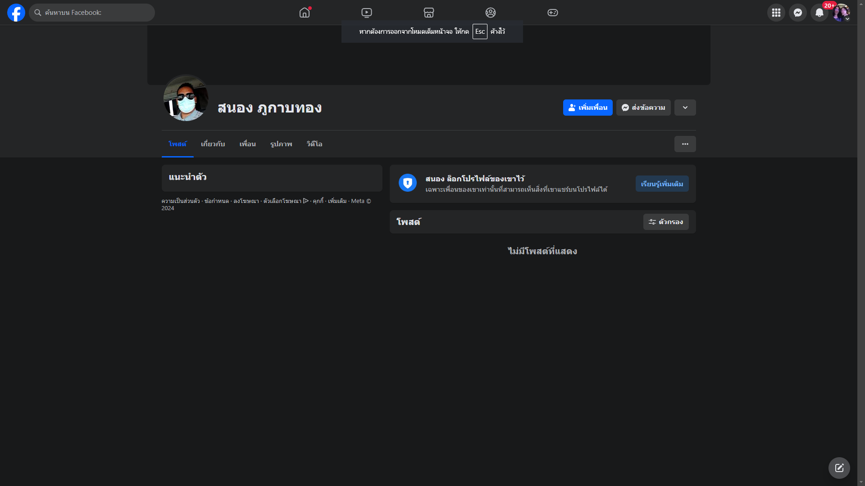Open the three-dot profile options menu
The image size is (865, 486).
click(x=685, y=144)
